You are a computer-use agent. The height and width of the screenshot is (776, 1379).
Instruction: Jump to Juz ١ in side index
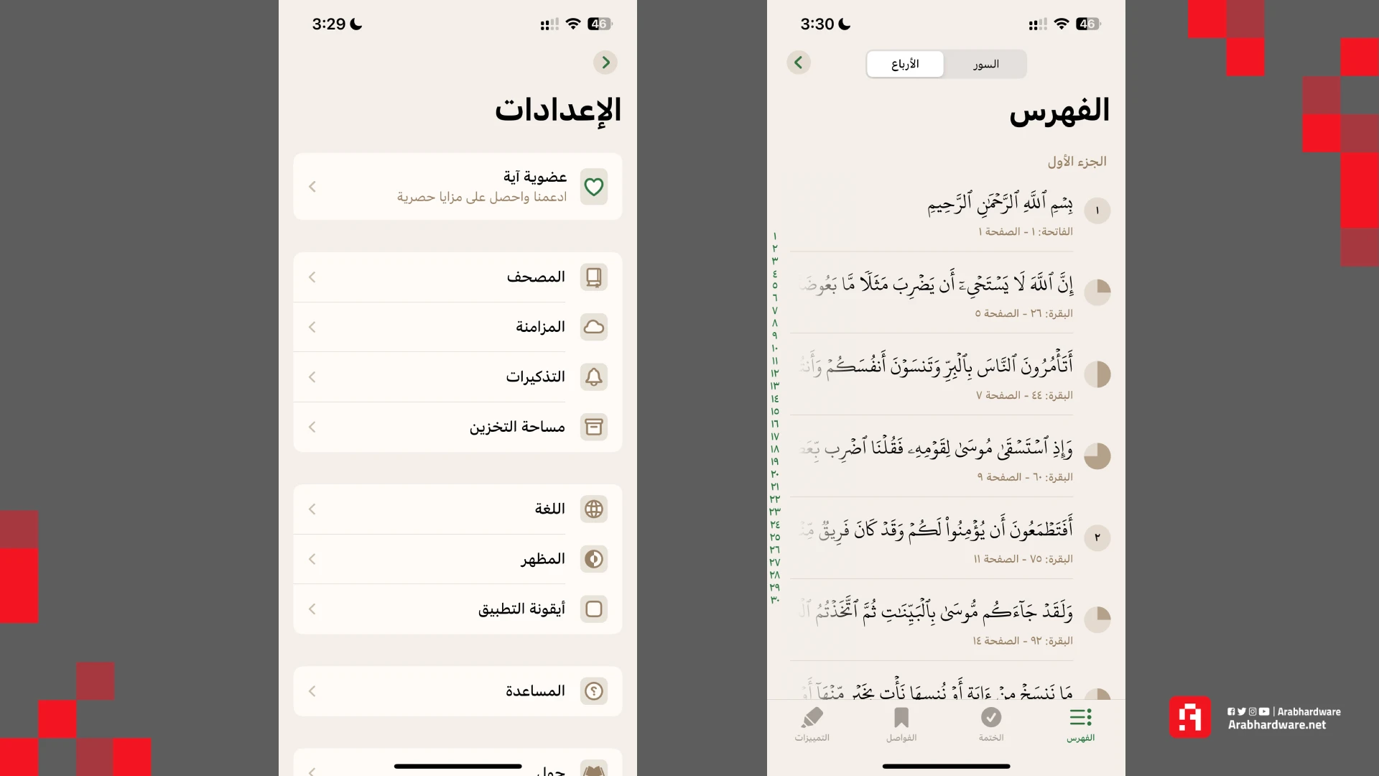click(775, 236)
